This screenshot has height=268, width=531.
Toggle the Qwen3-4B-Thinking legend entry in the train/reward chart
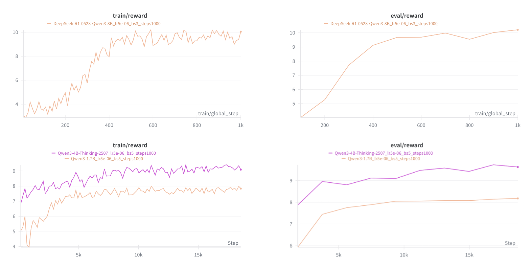coord(107,153)
